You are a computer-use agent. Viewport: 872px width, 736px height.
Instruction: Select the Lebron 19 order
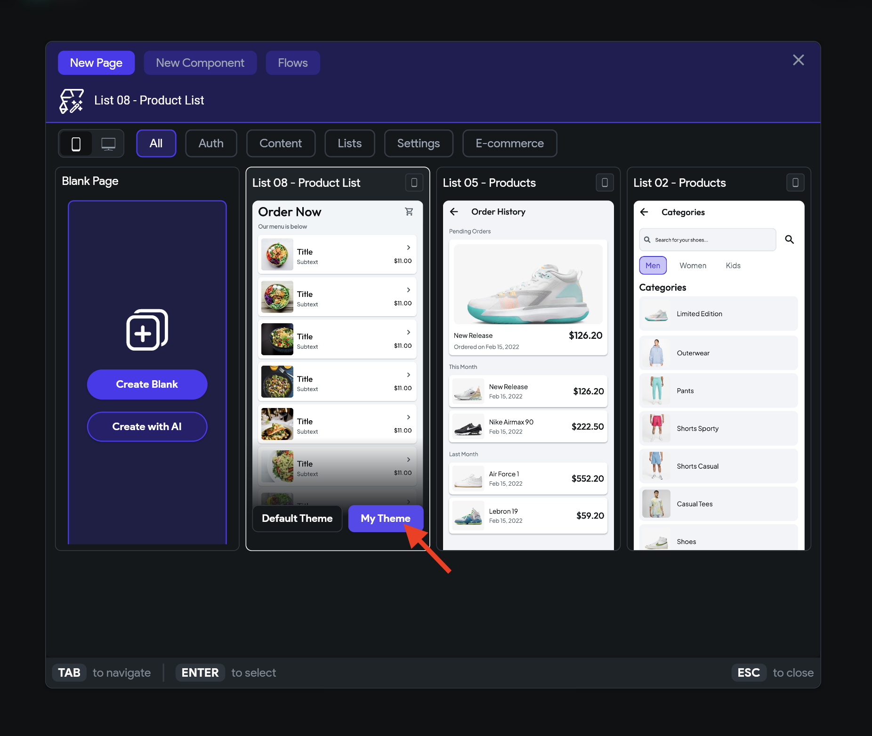[528, 516]
